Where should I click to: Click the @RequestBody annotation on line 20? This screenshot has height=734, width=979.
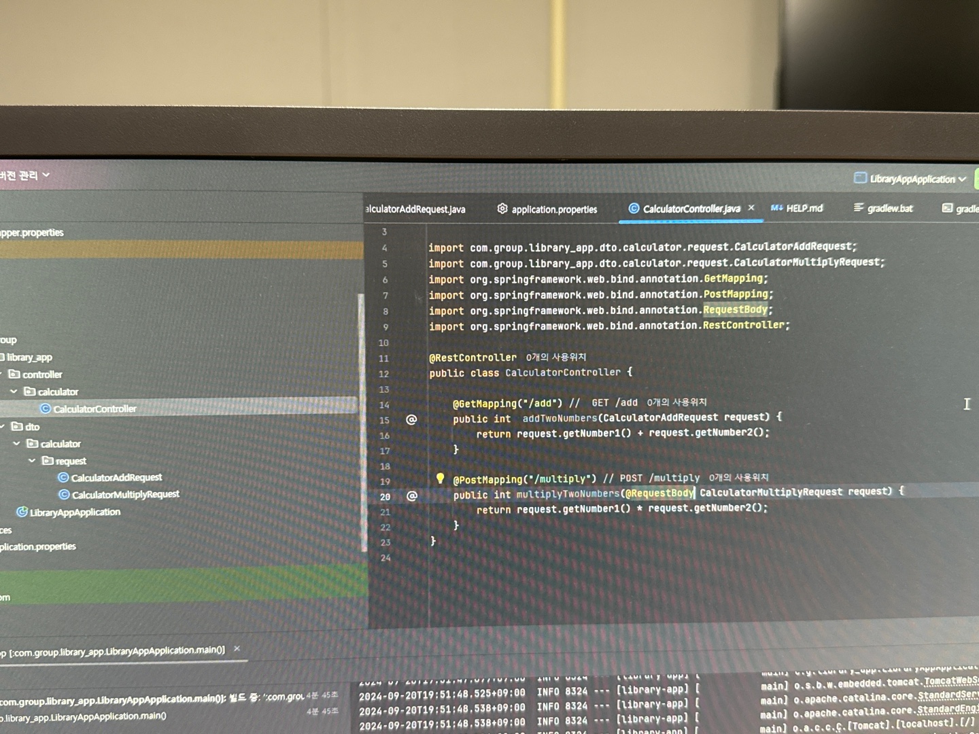click(659, 493)
